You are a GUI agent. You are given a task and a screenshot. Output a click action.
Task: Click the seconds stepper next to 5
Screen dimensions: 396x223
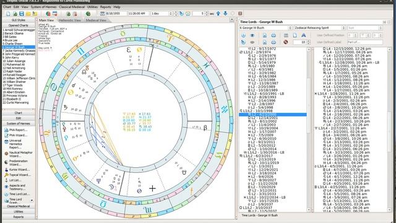[x=207, y=14]
